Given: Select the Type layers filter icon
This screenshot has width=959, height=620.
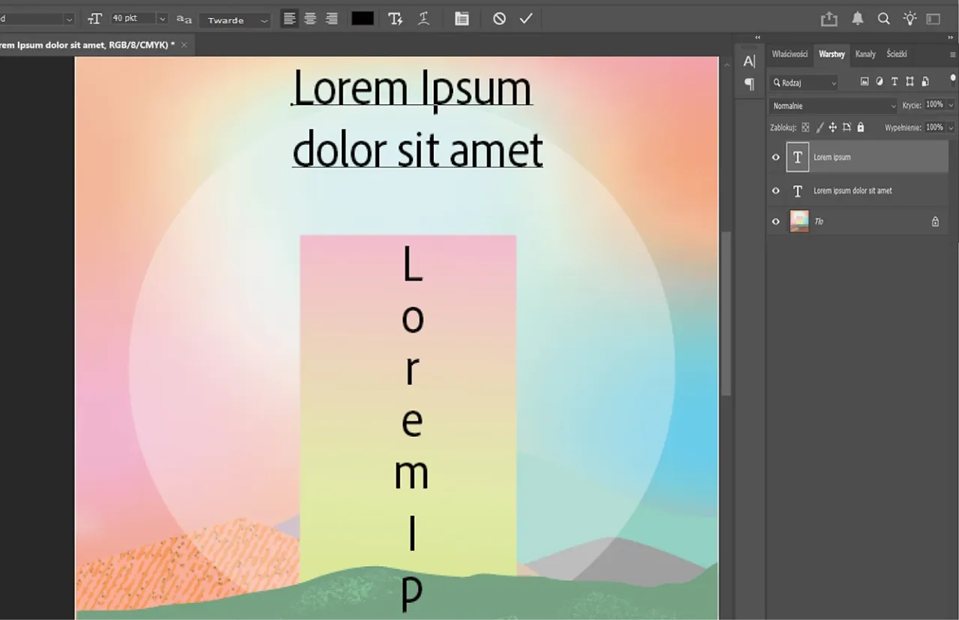Looking at the screenshot, I should coord(894,81).
